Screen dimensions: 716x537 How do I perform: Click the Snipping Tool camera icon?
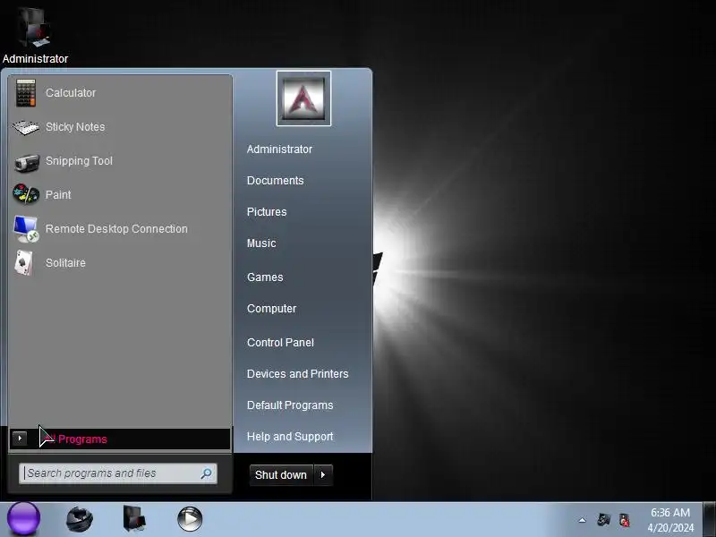27,162
